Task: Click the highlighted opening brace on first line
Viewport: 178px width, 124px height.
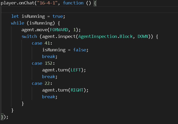Action: [95, 3]
